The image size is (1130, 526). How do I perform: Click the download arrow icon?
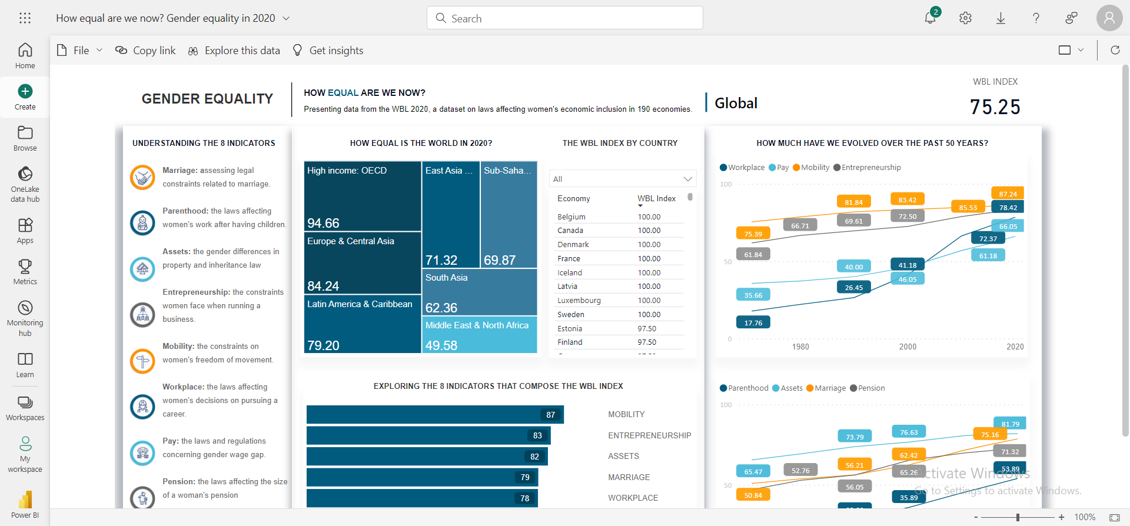[x=1001, y=18]
